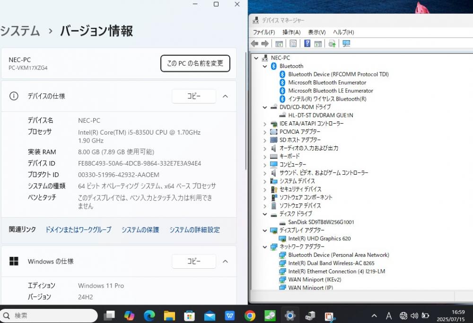Image resolution: width=473 pixels, height=323 pixels.
Task: Expand サウンド、ビデオ、およびゲーム コントローラー chevron
Action: click(265, 173)
